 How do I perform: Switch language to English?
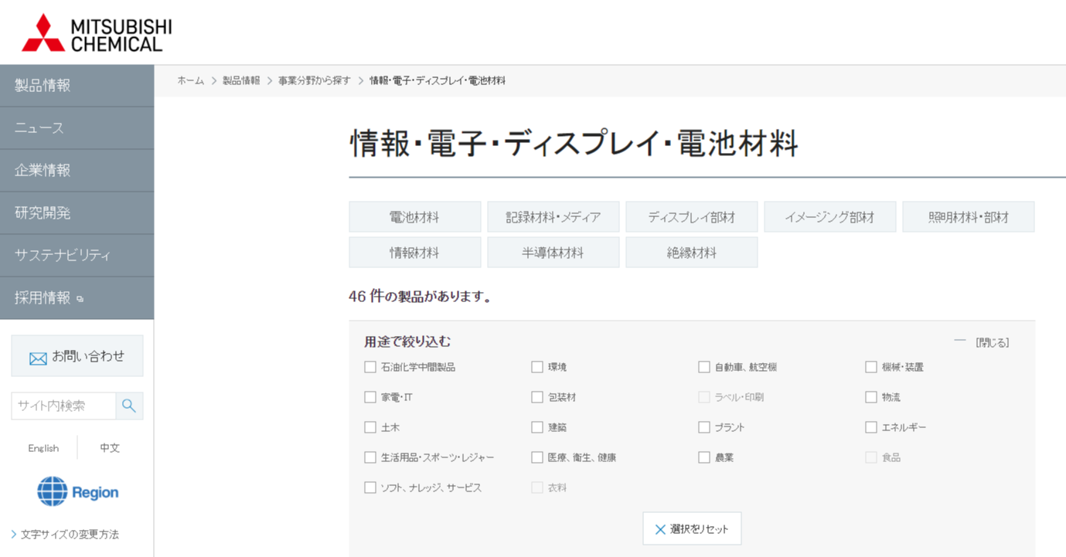tap(43, 448)
